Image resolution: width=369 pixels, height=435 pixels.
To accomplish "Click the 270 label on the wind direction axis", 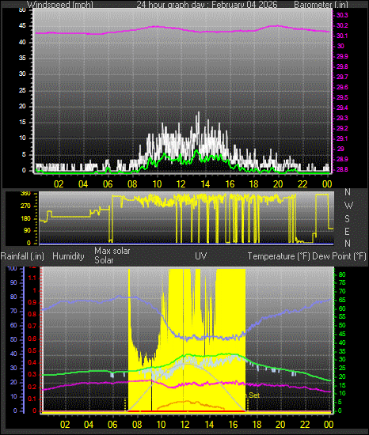I will tap(25, 206).
